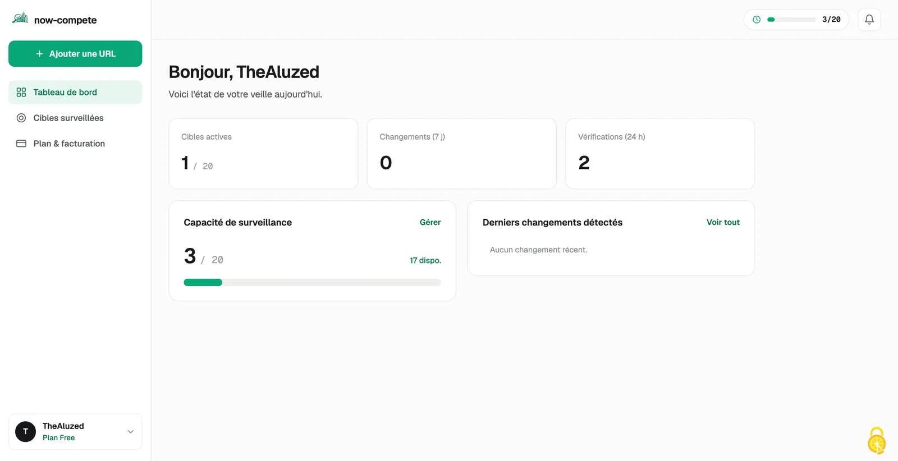
Task: Click the Plan & facturation card icon
Action: tap(21, 144)
